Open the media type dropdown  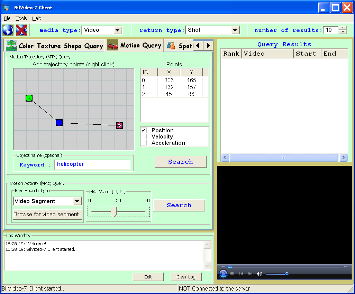[118, 30]
